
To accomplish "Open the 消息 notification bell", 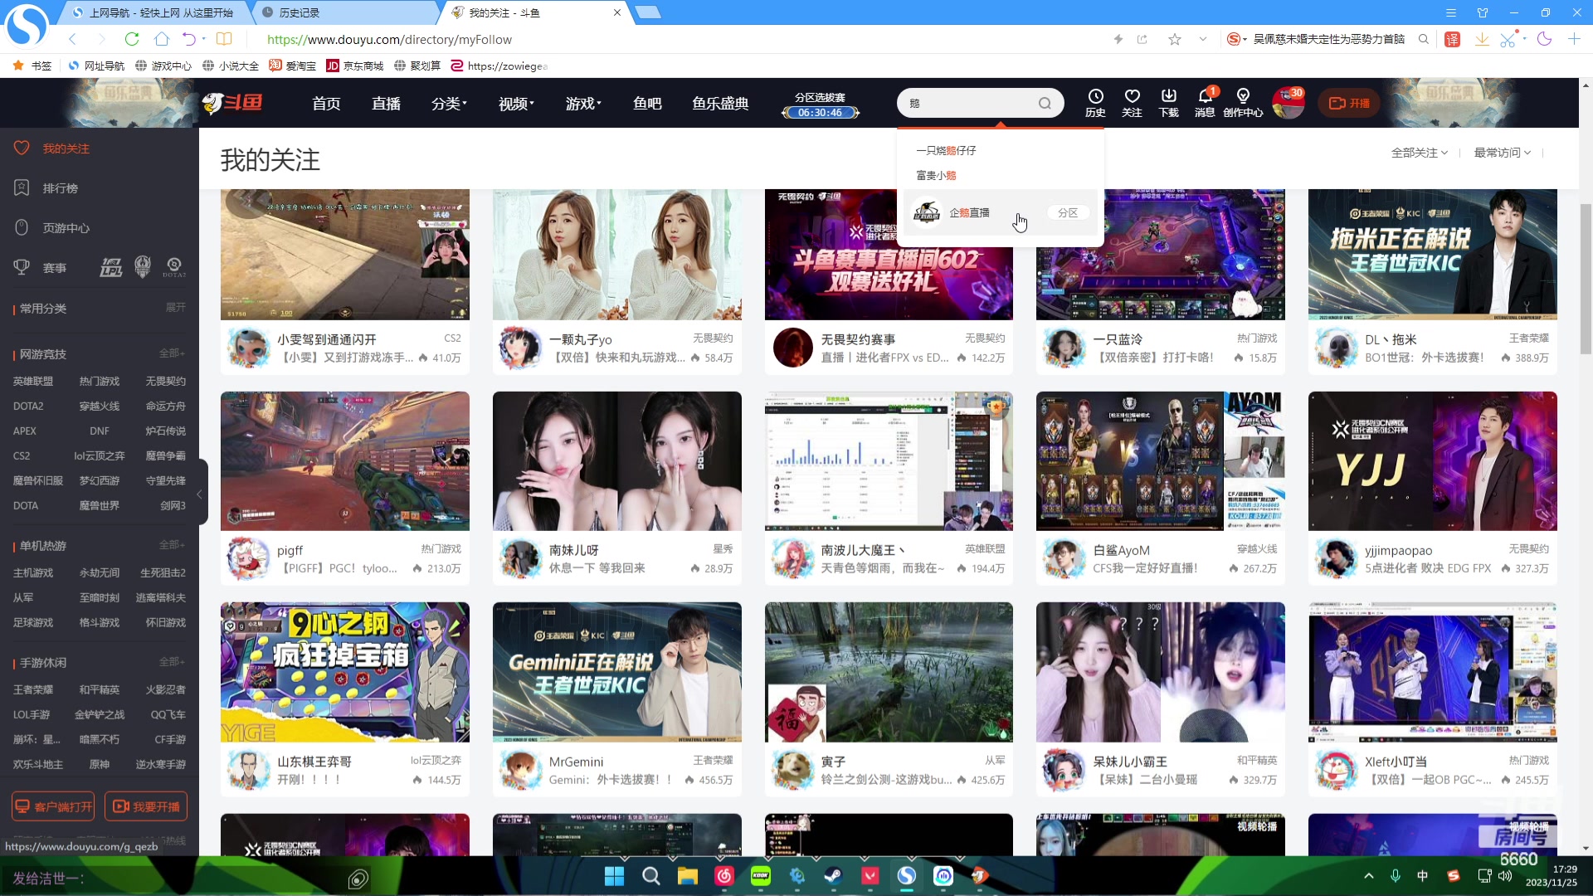I will click(x=1205, y=103).
